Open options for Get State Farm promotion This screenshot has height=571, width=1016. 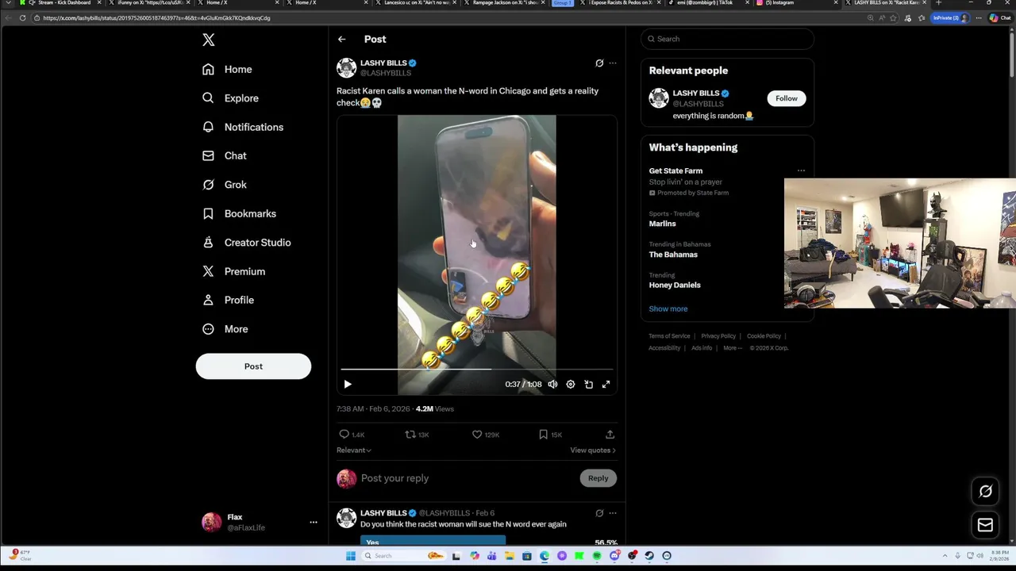coord(801,171)
